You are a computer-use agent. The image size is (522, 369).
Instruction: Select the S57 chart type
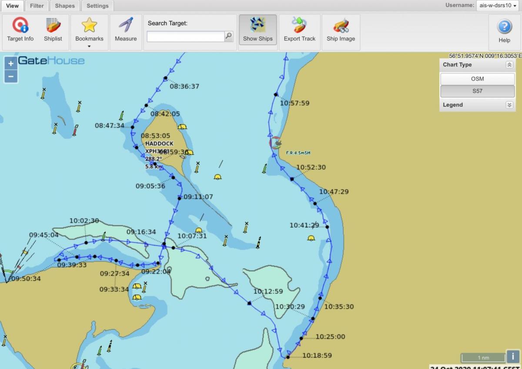[477, 91]
